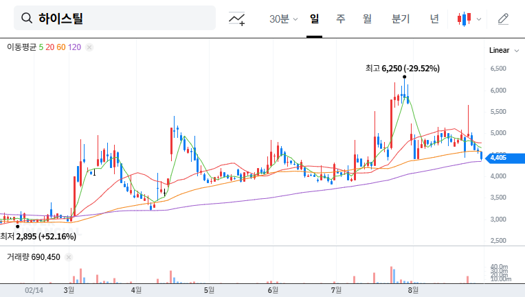
Task: Click the current price tag 4,405
Action: [x=506, y=158]
